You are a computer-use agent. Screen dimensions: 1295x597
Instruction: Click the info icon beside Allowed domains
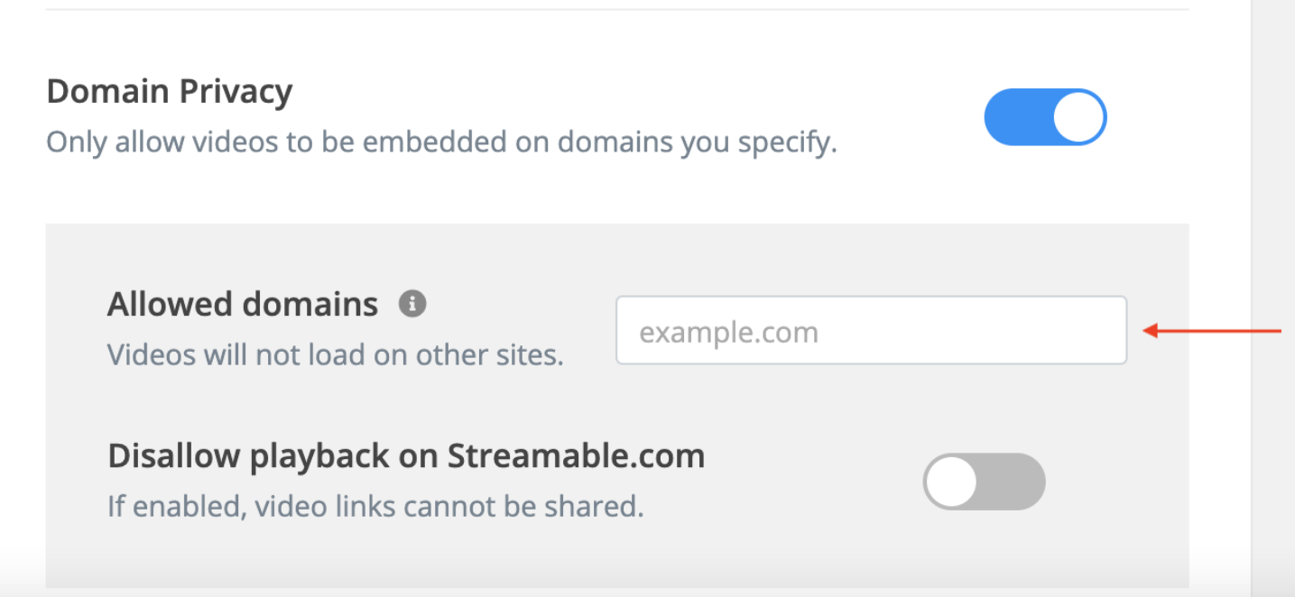tap(412, 304)
